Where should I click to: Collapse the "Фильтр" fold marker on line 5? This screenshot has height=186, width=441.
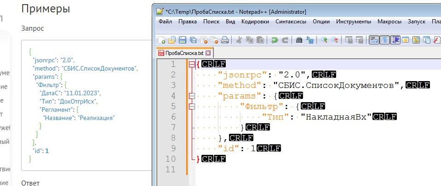[192, 106]
